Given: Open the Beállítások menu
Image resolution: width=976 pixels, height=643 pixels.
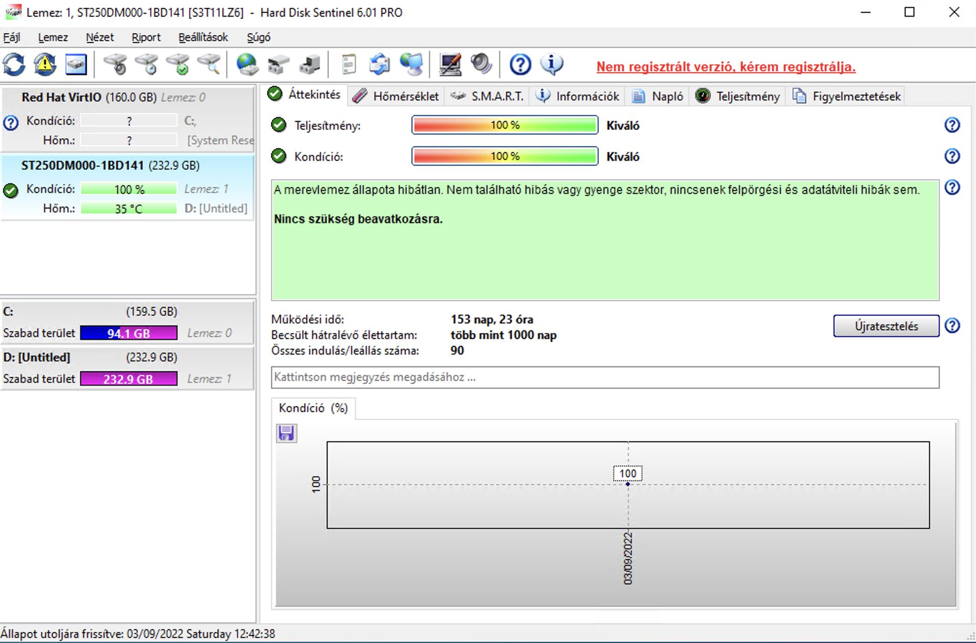Looking at the screenshot, I should tap(203, 37).
